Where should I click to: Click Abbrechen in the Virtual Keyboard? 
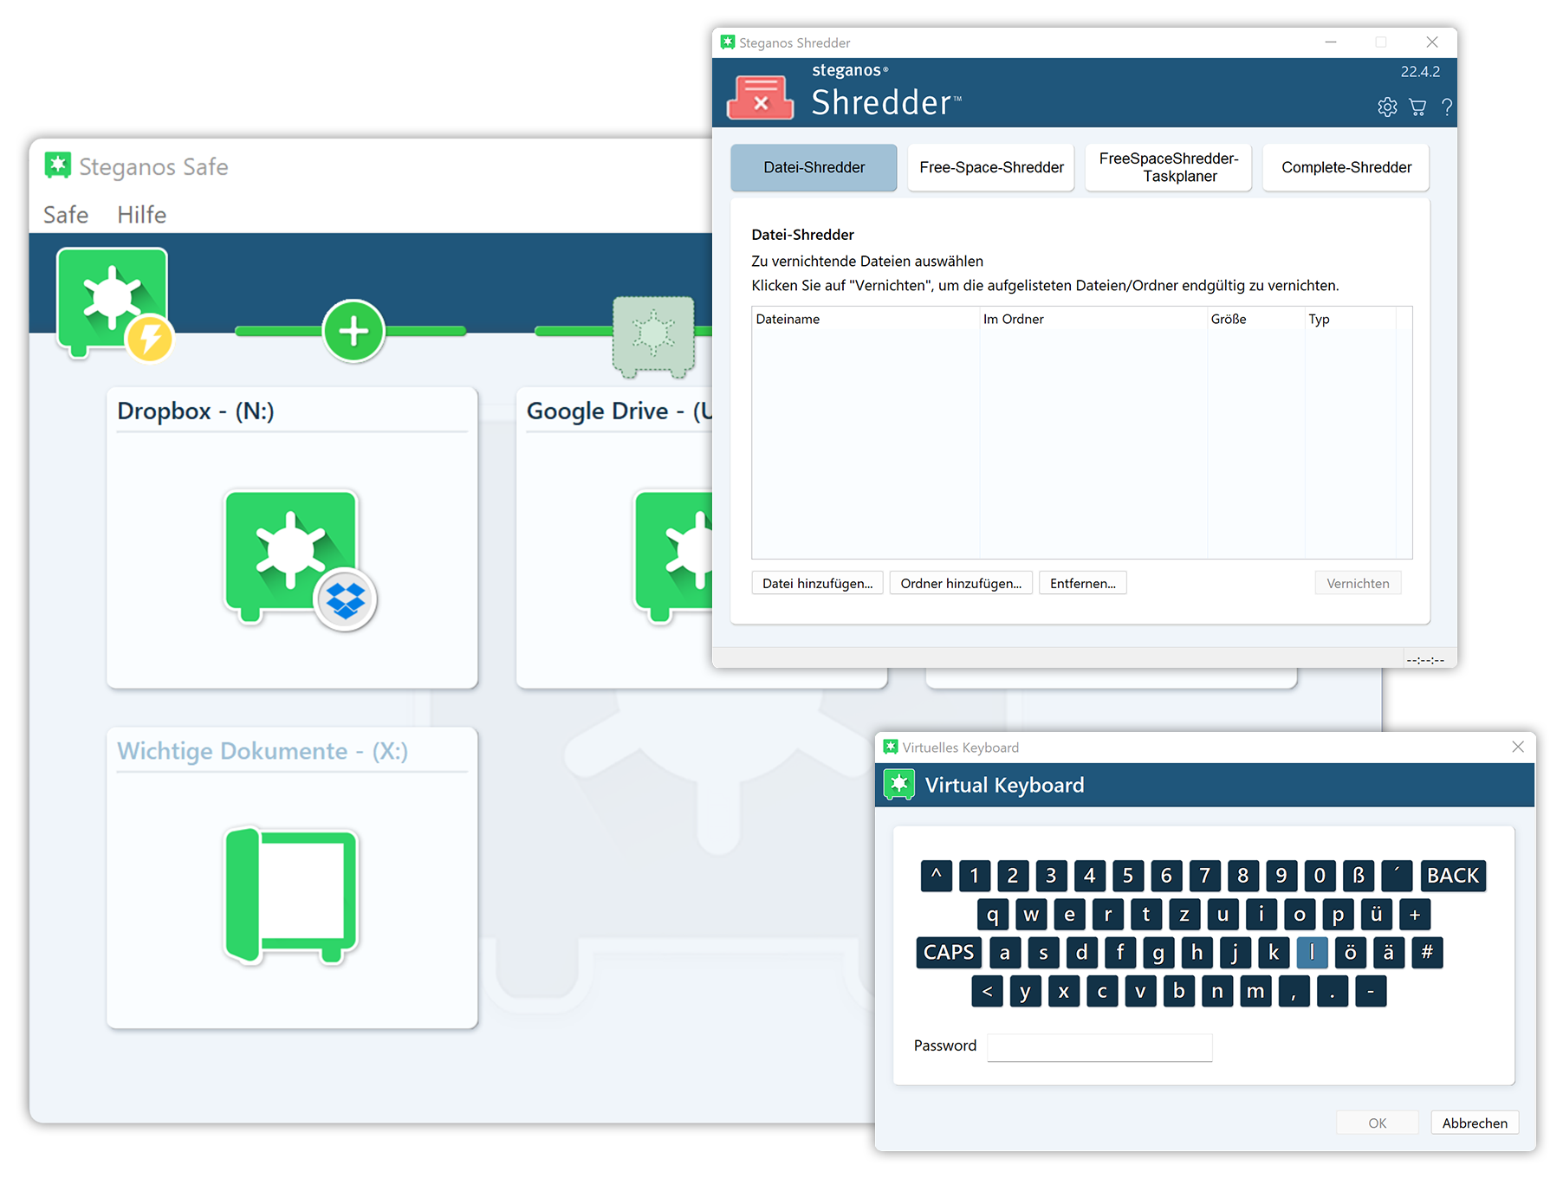pyautogui.click(x=1475, y=1123)
